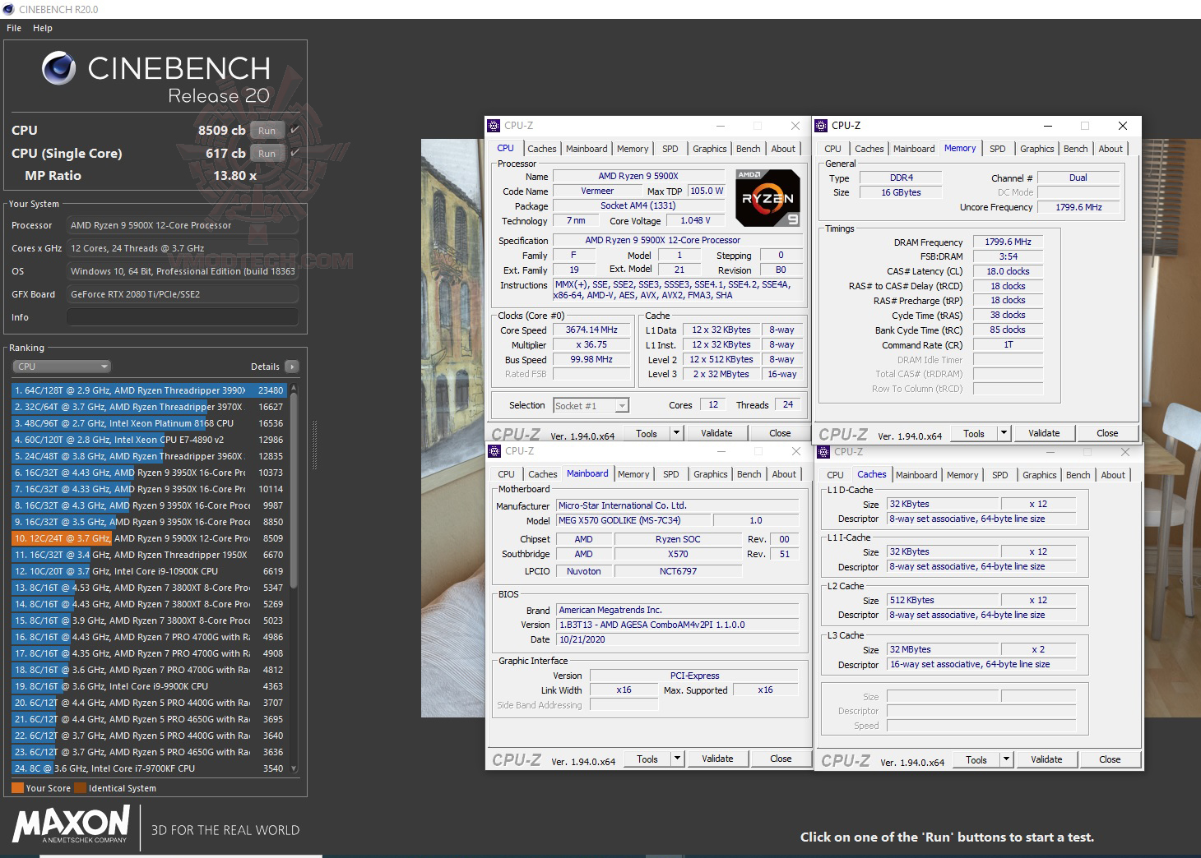Click the DRAM Frequency value 1799.6 MHz
Screen dimensions: 1201x858
click(x=1008, y=242)
